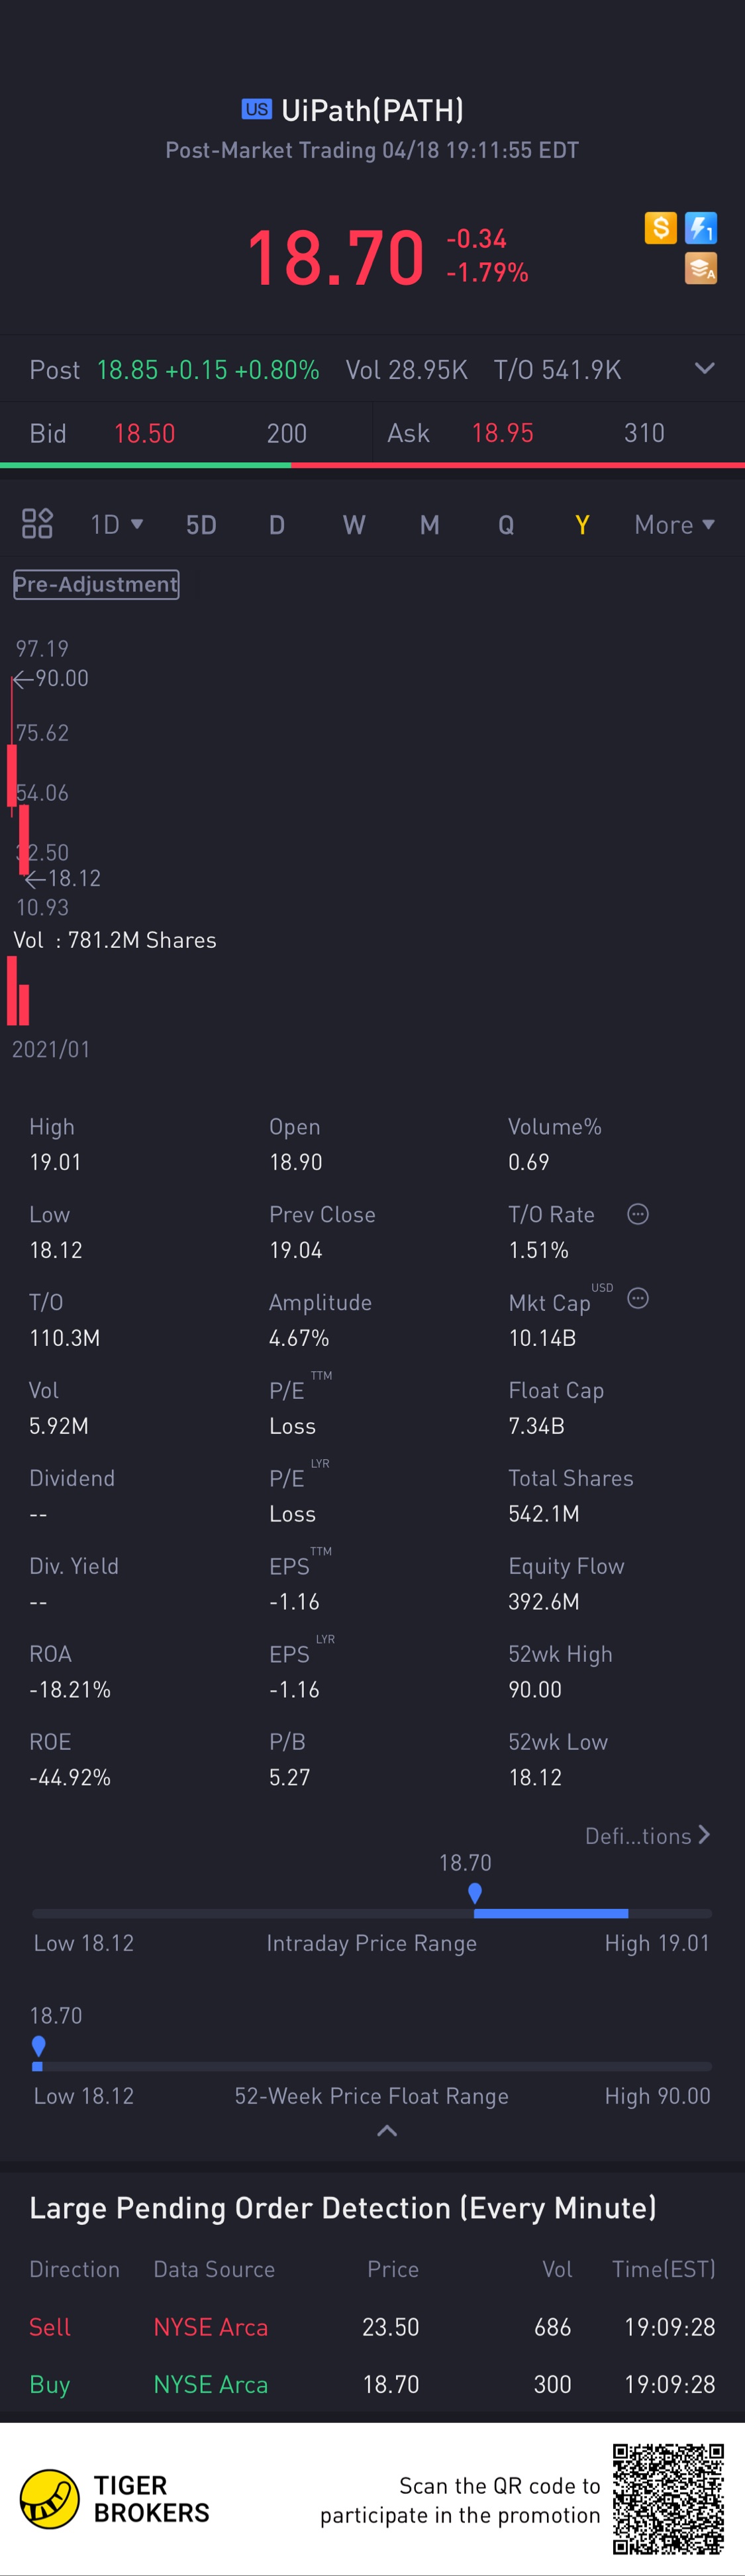
Task: Select the W weekly chart tab
Action: click(x=354, y=525)
